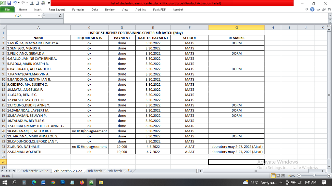Click the Quick Print icon
Screen dimensions: 333x187
tap(43, 3)
